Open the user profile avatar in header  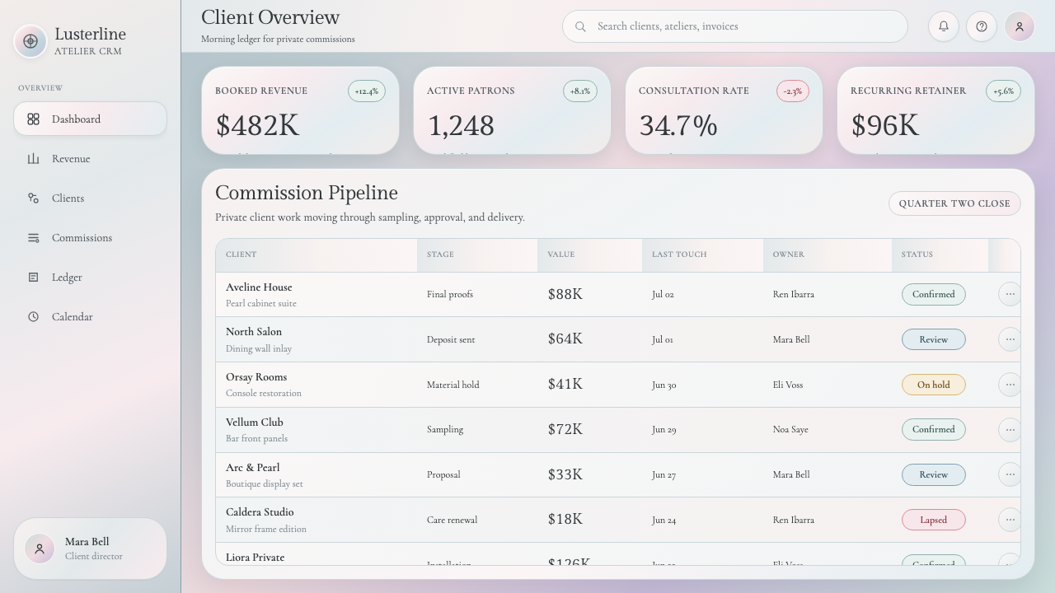[1020, 26]
